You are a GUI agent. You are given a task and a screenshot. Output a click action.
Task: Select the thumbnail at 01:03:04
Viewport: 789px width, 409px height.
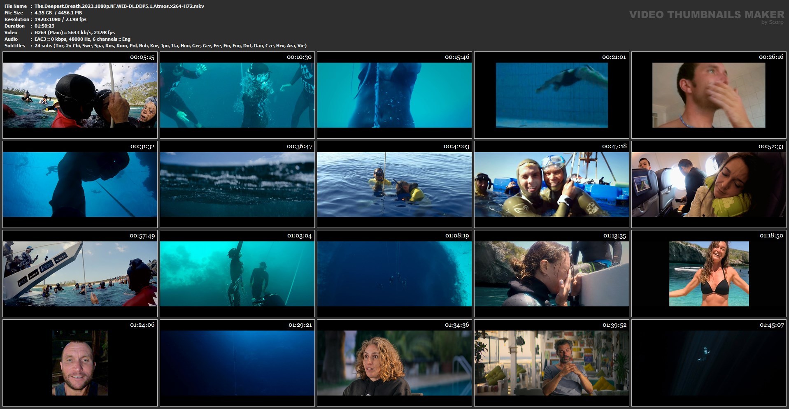point(237,274)
